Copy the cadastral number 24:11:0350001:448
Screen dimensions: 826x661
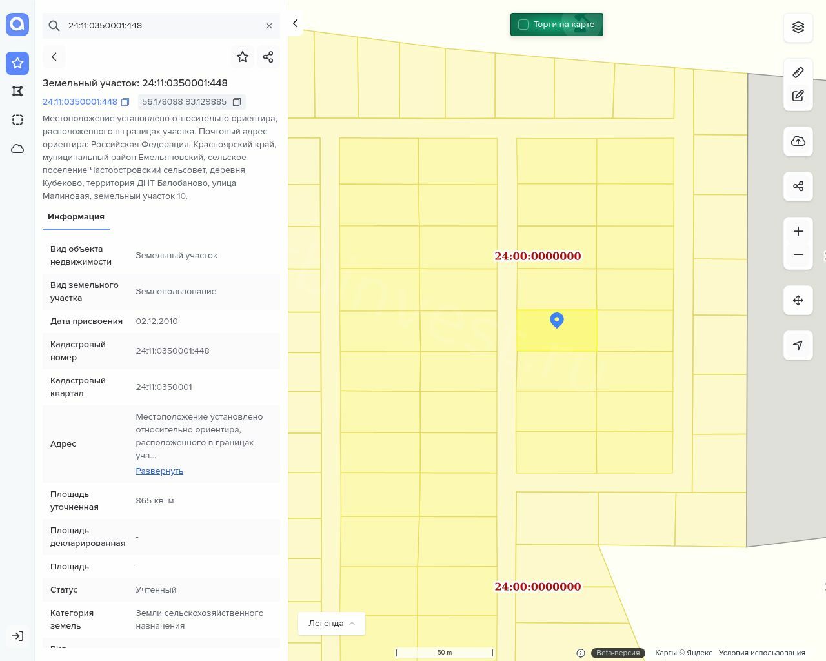coord(125,102)
